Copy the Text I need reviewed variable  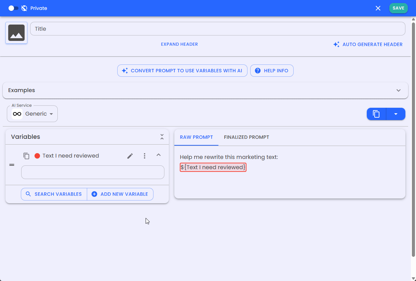(26, 156)
